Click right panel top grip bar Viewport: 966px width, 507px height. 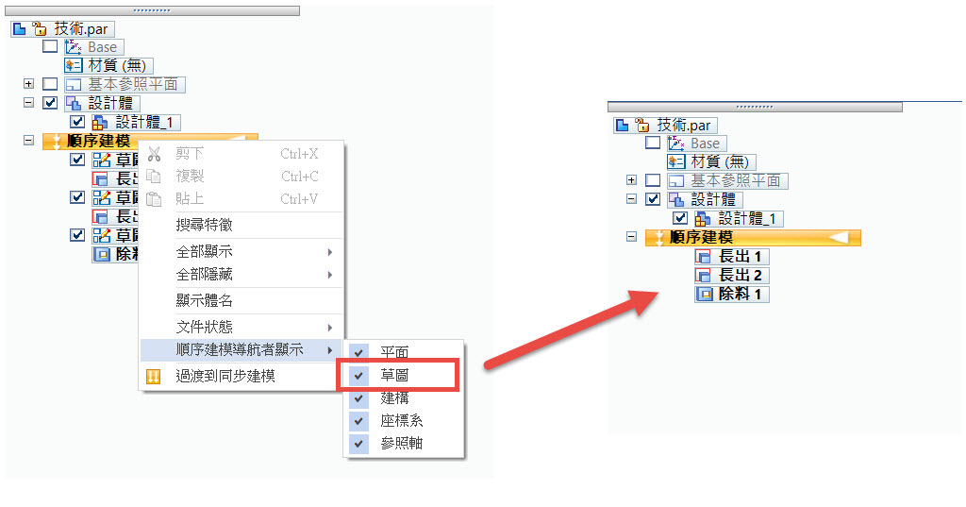click(755, 107)
